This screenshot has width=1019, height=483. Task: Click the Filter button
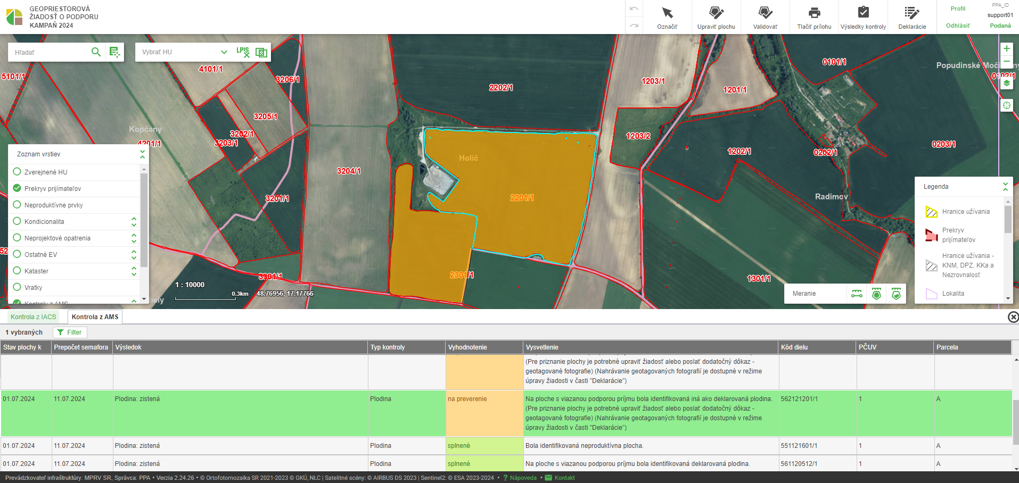click(70, 332)
